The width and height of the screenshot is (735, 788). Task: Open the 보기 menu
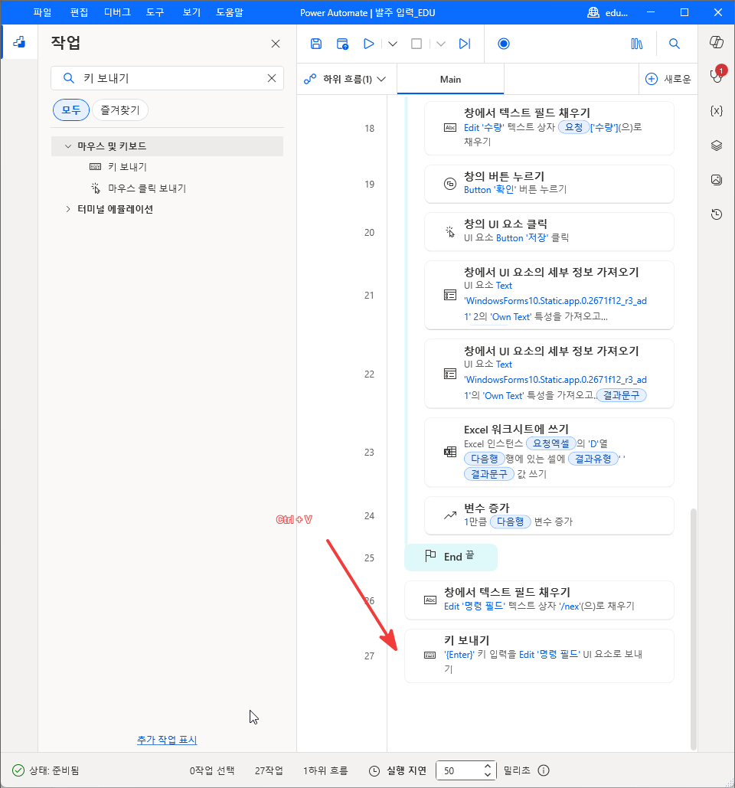(191, 12)
